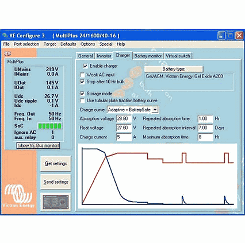Switch to the General tab
Image resolution: width=245 pixels, height=243 pixels.
coord(85,56)
